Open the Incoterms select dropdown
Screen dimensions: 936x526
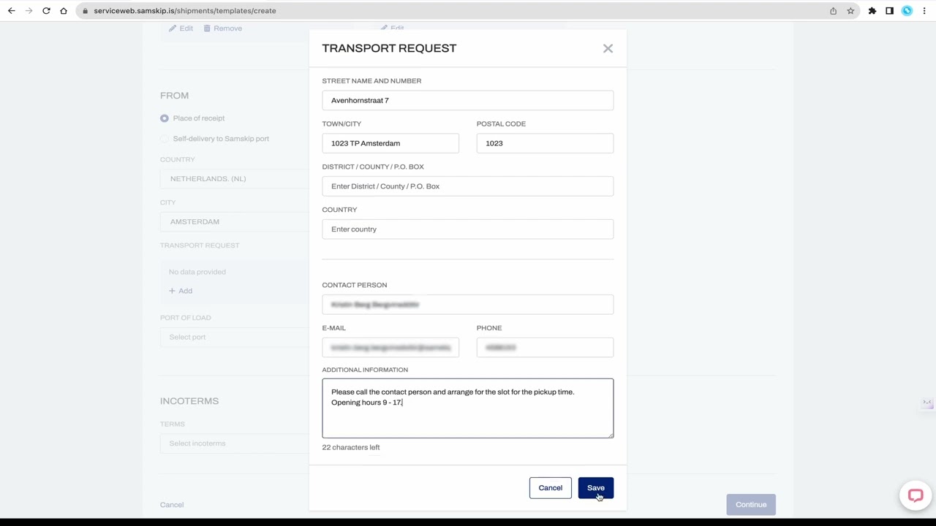[x=235, y=443]
